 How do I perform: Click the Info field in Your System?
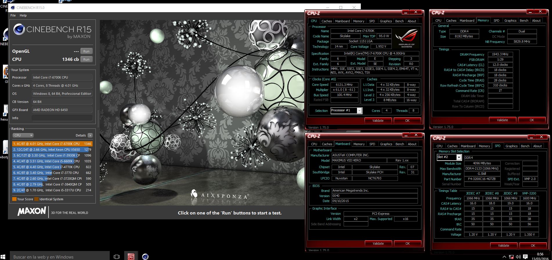tap(62, 118)
